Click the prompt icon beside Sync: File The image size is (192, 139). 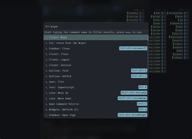tap(46, 82)
